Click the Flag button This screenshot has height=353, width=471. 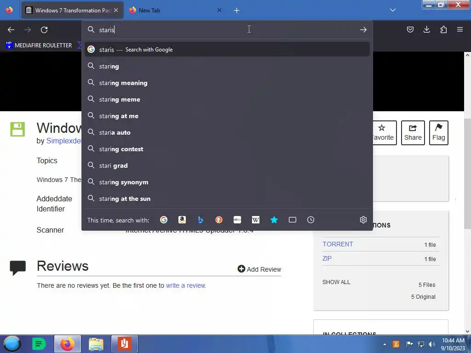pyautogui.click(x=438, y=133)
